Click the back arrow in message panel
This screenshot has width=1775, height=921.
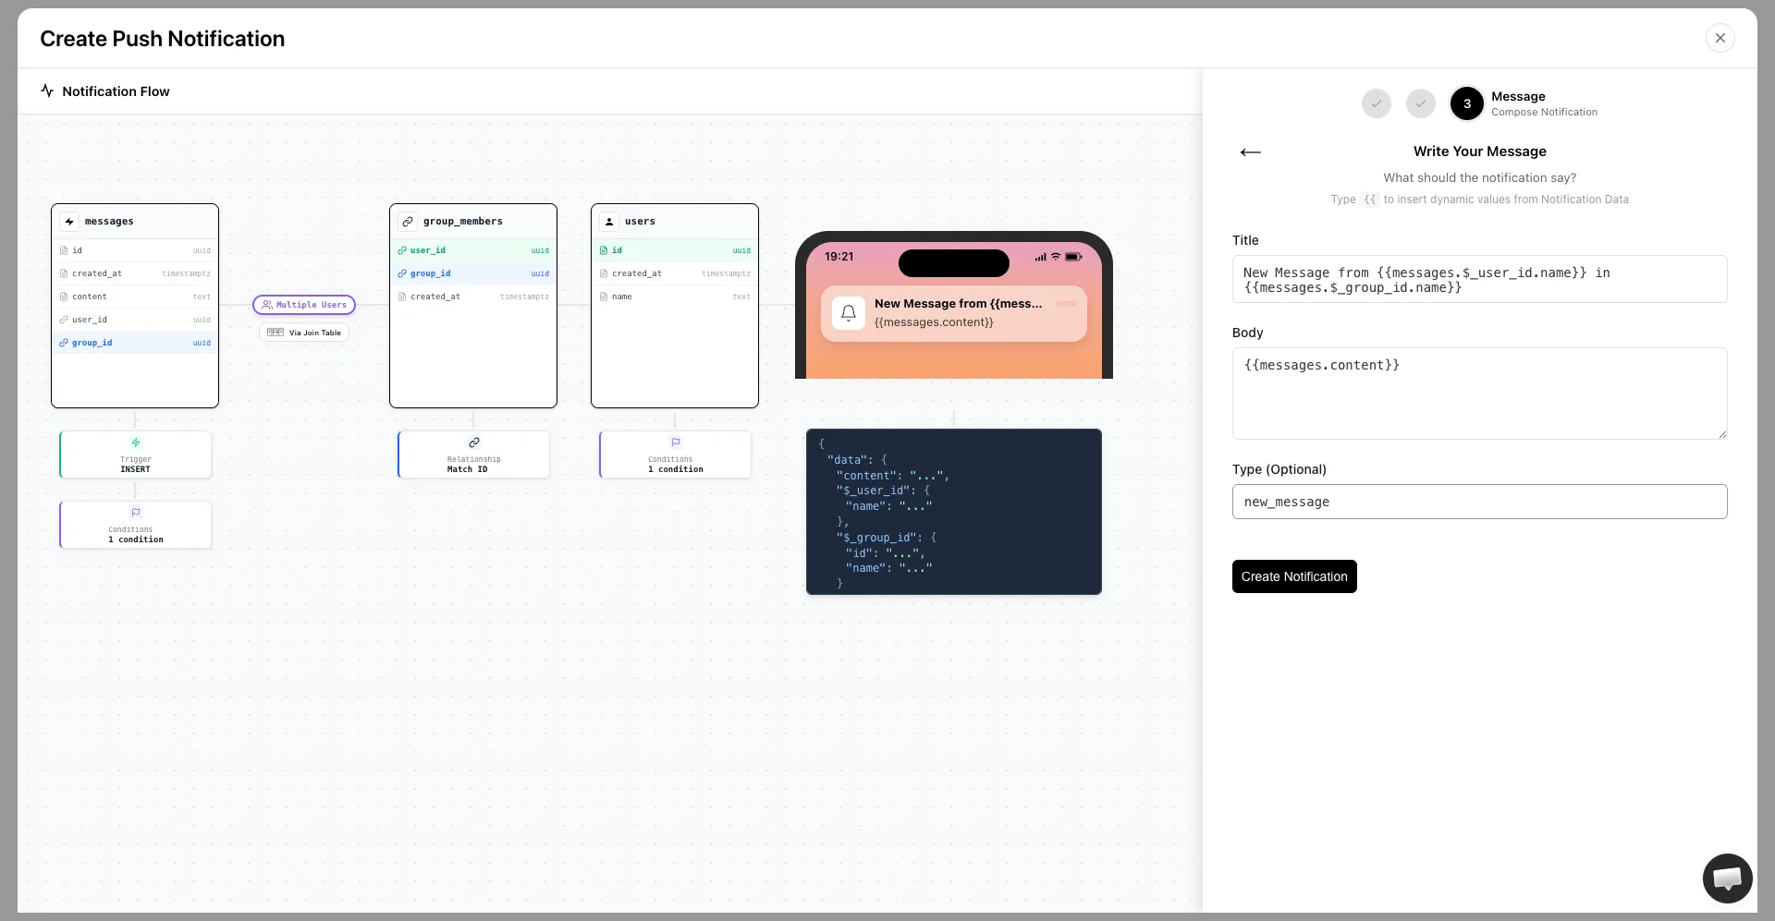pyautogui.click(x=1250, y=152)
